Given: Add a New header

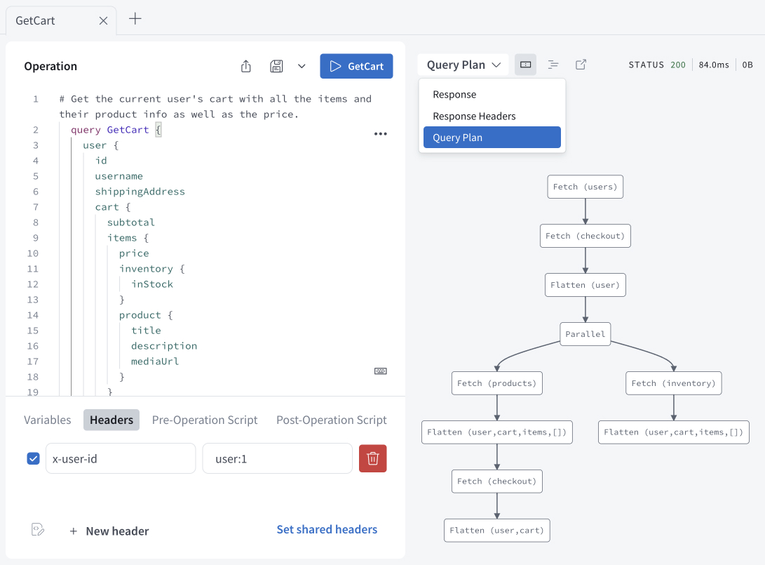Looking at the screenshot, I should coord(109,531).
